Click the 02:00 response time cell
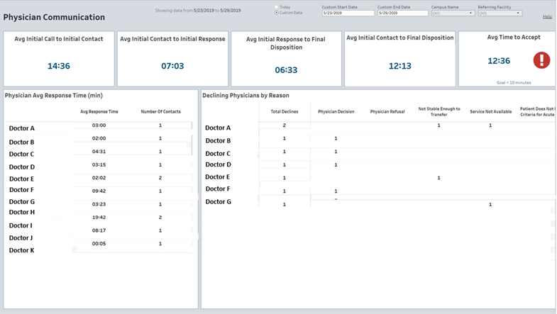 tap(99, 138)
